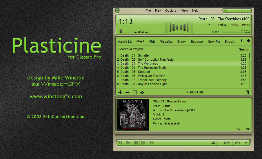Click the four-diamond misc options icon

point(142,93)
